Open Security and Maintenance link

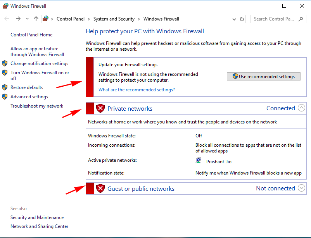(37, 217)
